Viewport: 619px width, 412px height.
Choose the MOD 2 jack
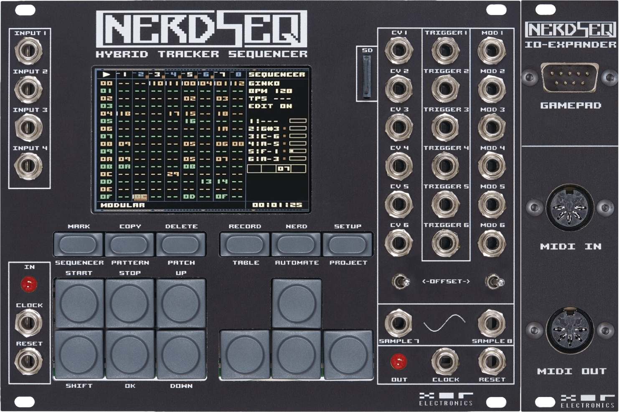click(x=492, y=88)
